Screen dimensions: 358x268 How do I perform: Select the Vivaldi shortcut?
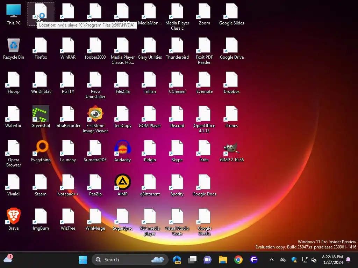14,185
